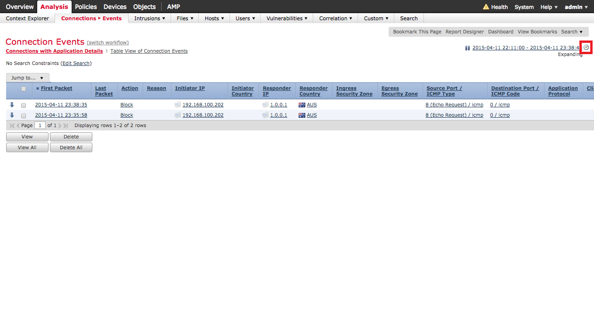Viewport: 594px width, 322px height.
Task: Click the host icon beside the first 192.168.100.202
Action: pos(178,105)
